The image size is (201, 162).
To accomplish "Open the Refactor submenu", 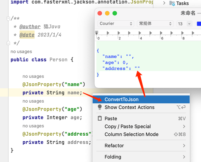I will 141,145.
